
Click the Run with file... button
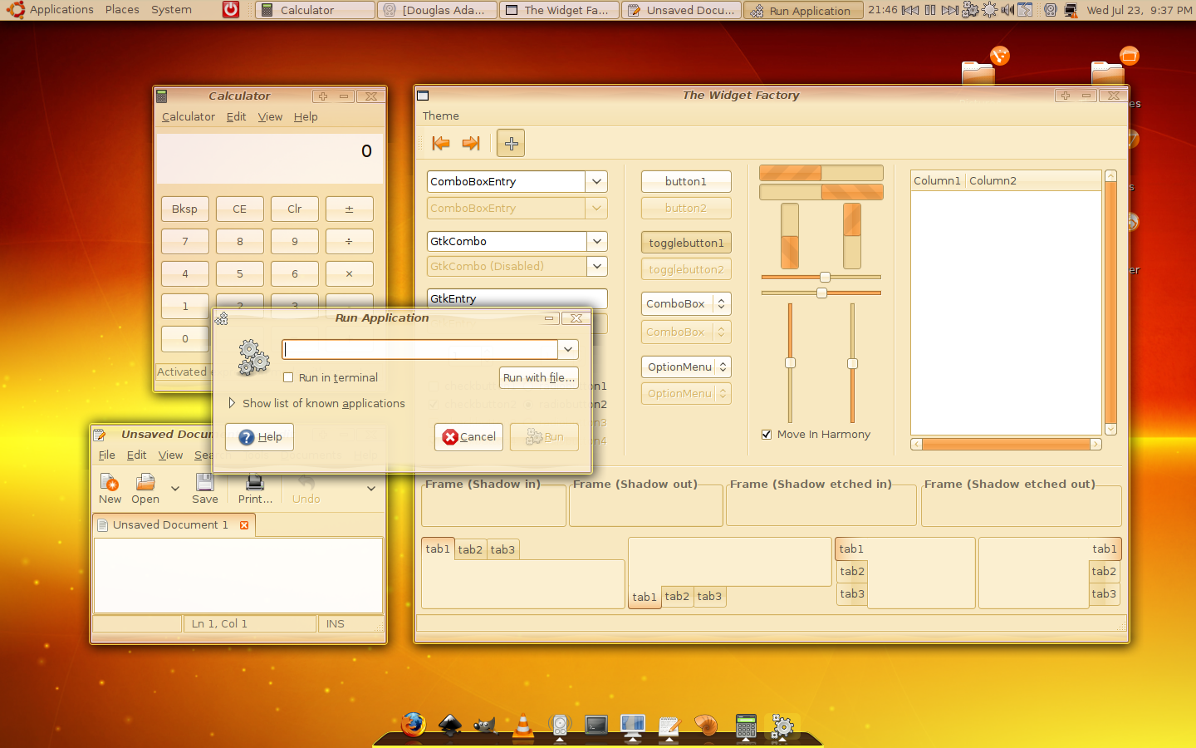tap(538, 377)
